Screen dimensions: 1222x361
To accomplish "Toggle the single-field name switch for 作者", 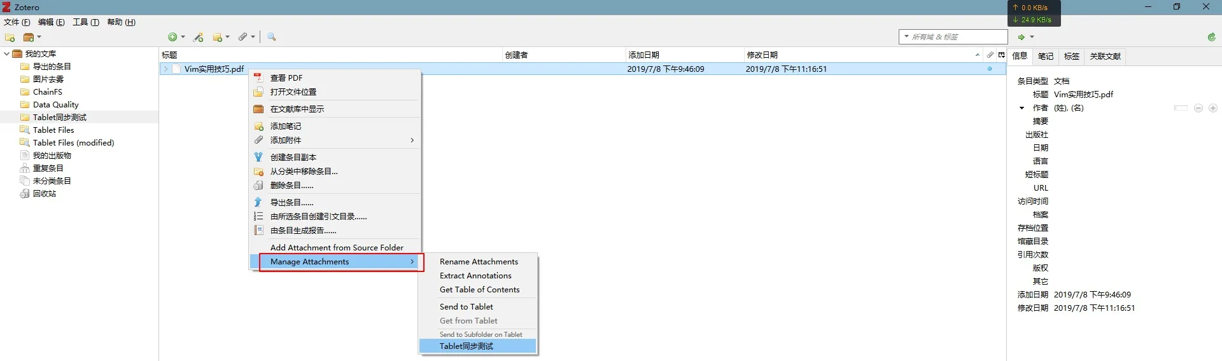I will click(x=1181, y=108).
